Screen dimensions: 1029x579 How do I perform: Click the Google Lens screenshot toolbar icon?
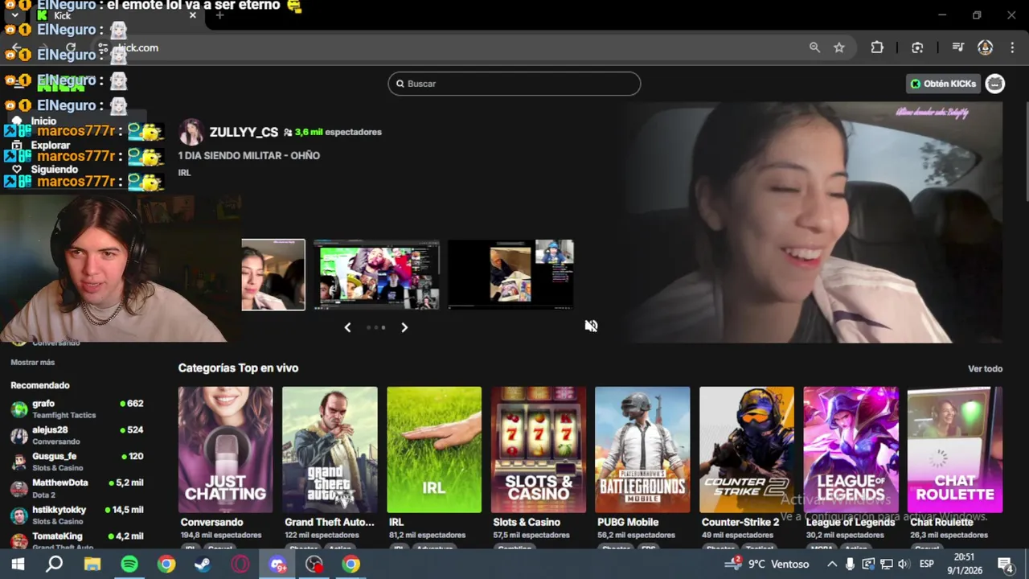point(917,47)
